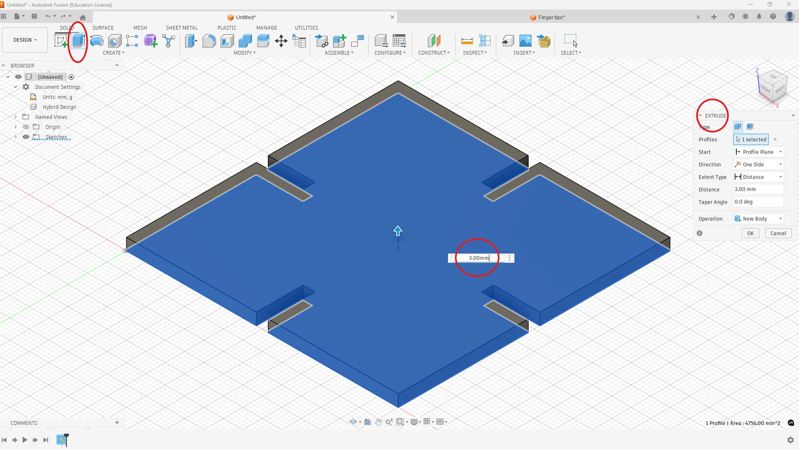799x450 pixels.
Task: Select the Press Pull modify tool
Action: coord(191,41)
